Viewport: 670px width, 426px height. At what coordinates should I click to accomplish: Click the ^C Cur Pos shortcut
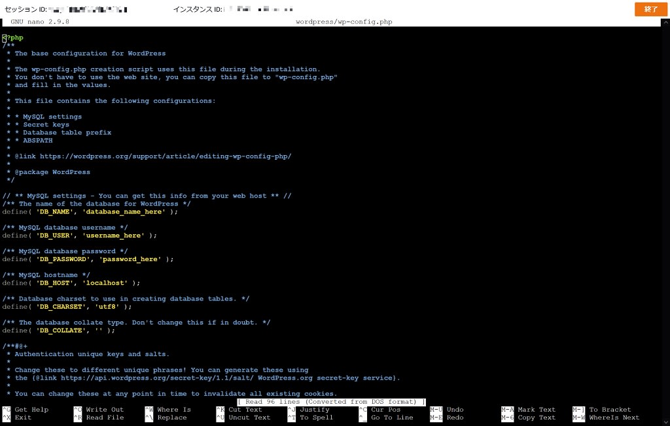tap(380, 410)
